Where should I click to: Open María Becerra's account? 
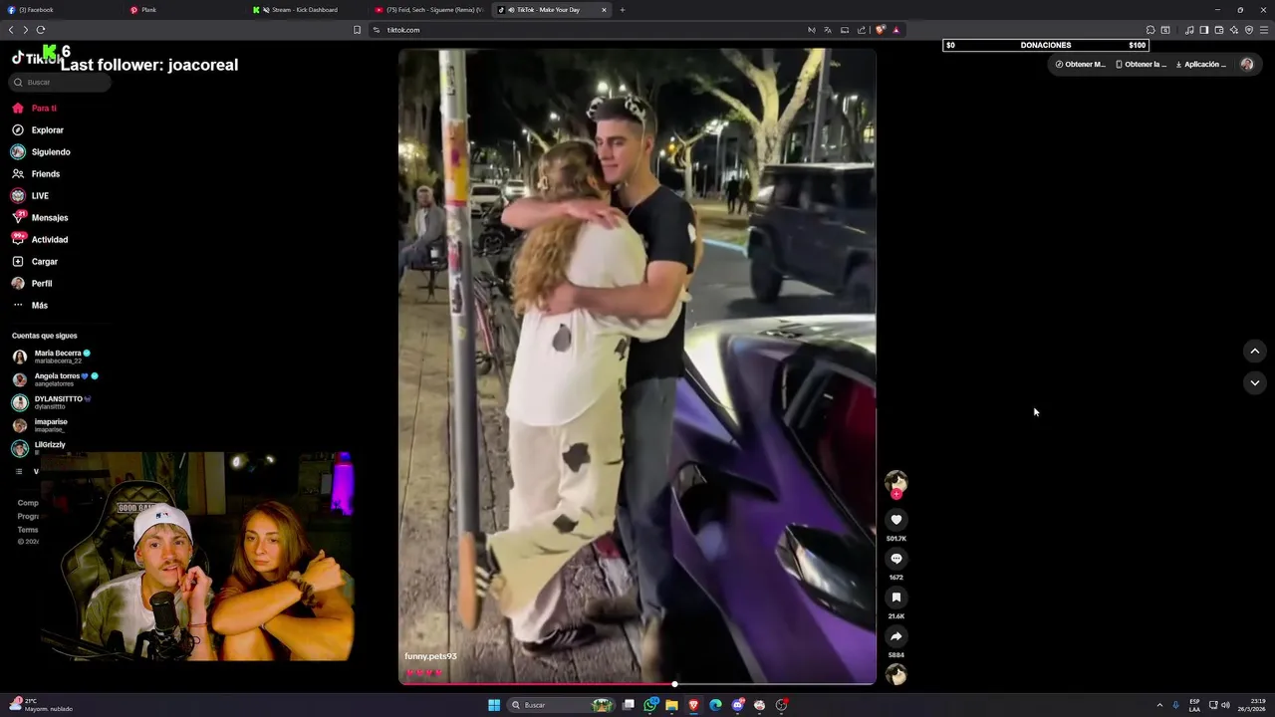click(x=52, y=356)
